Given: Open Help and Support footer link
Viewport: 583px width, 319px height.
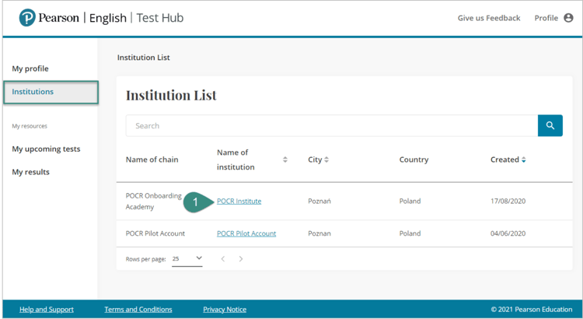Looking at the screenshot, I should [x=47, y=310].
